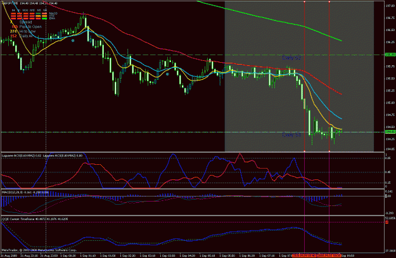Click the red level tag in QQE scale

(x=387, y=222)
